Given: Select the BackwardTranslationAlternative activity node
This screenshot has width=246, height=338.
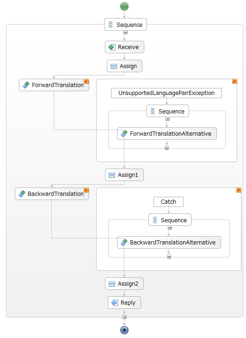Looking at the screenshot, I should pos(169,242).
